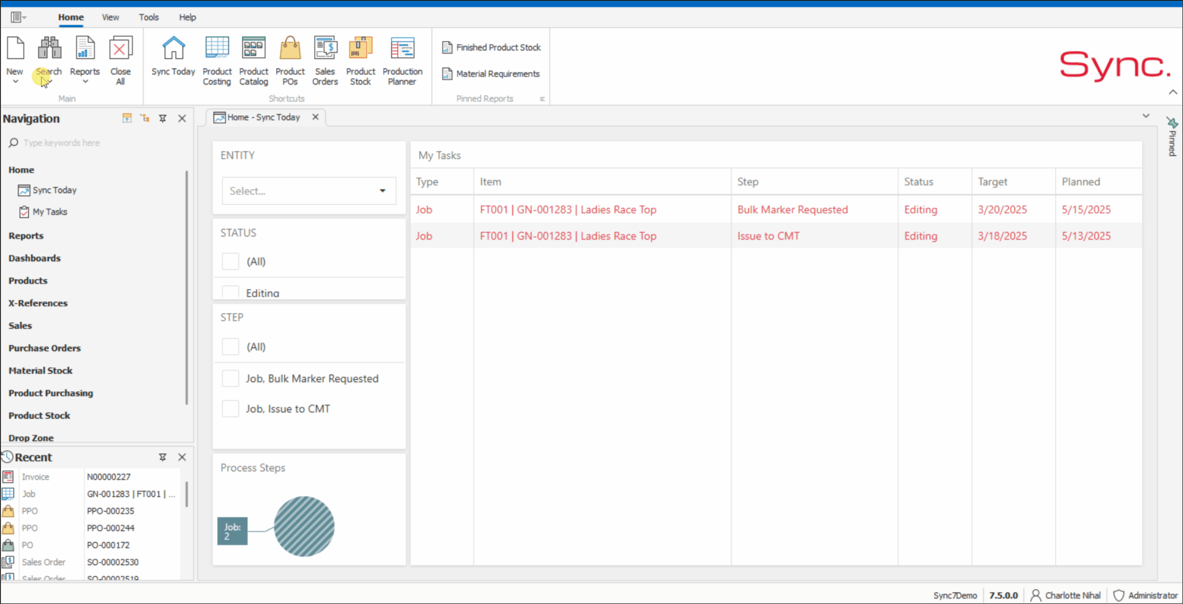This screenshot has height=604, width=1183.
Task: Open Product Purchasing in Navigation
Action: pyautogui.click(x=51, y=393)
